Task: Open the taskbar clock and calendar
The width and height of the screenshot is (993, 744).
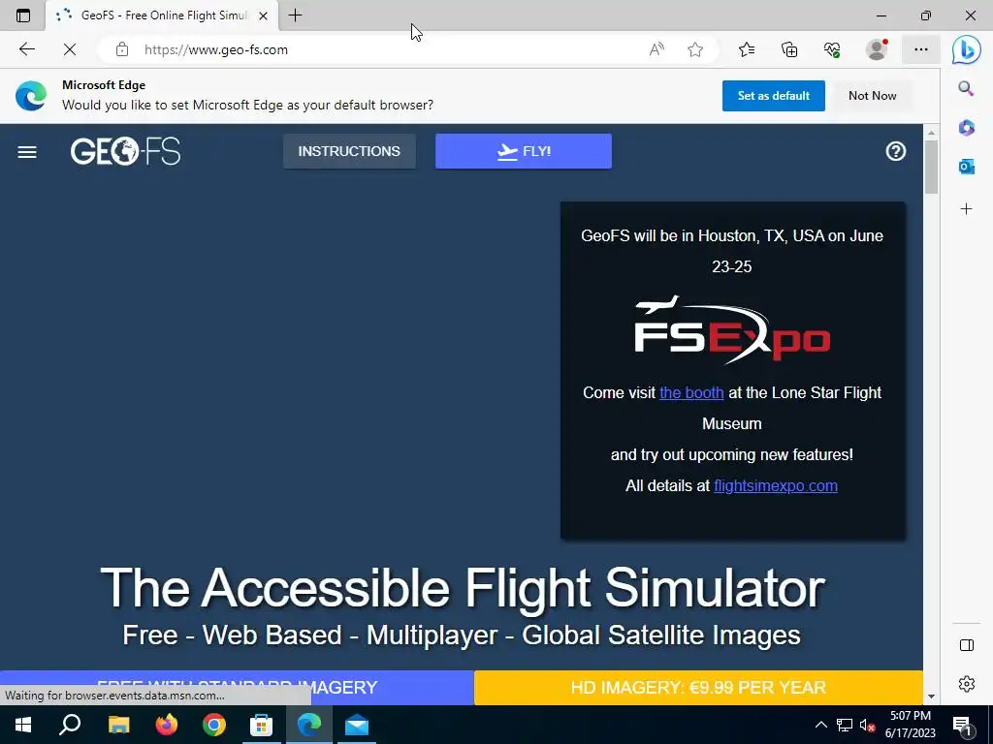Action: click(x=911, y=725)
